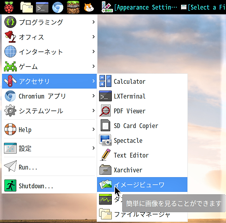Viewport: 226px width, 223px height.
Task: Launch the terminal icon in the taskbar
Action: tap(42, 7)
